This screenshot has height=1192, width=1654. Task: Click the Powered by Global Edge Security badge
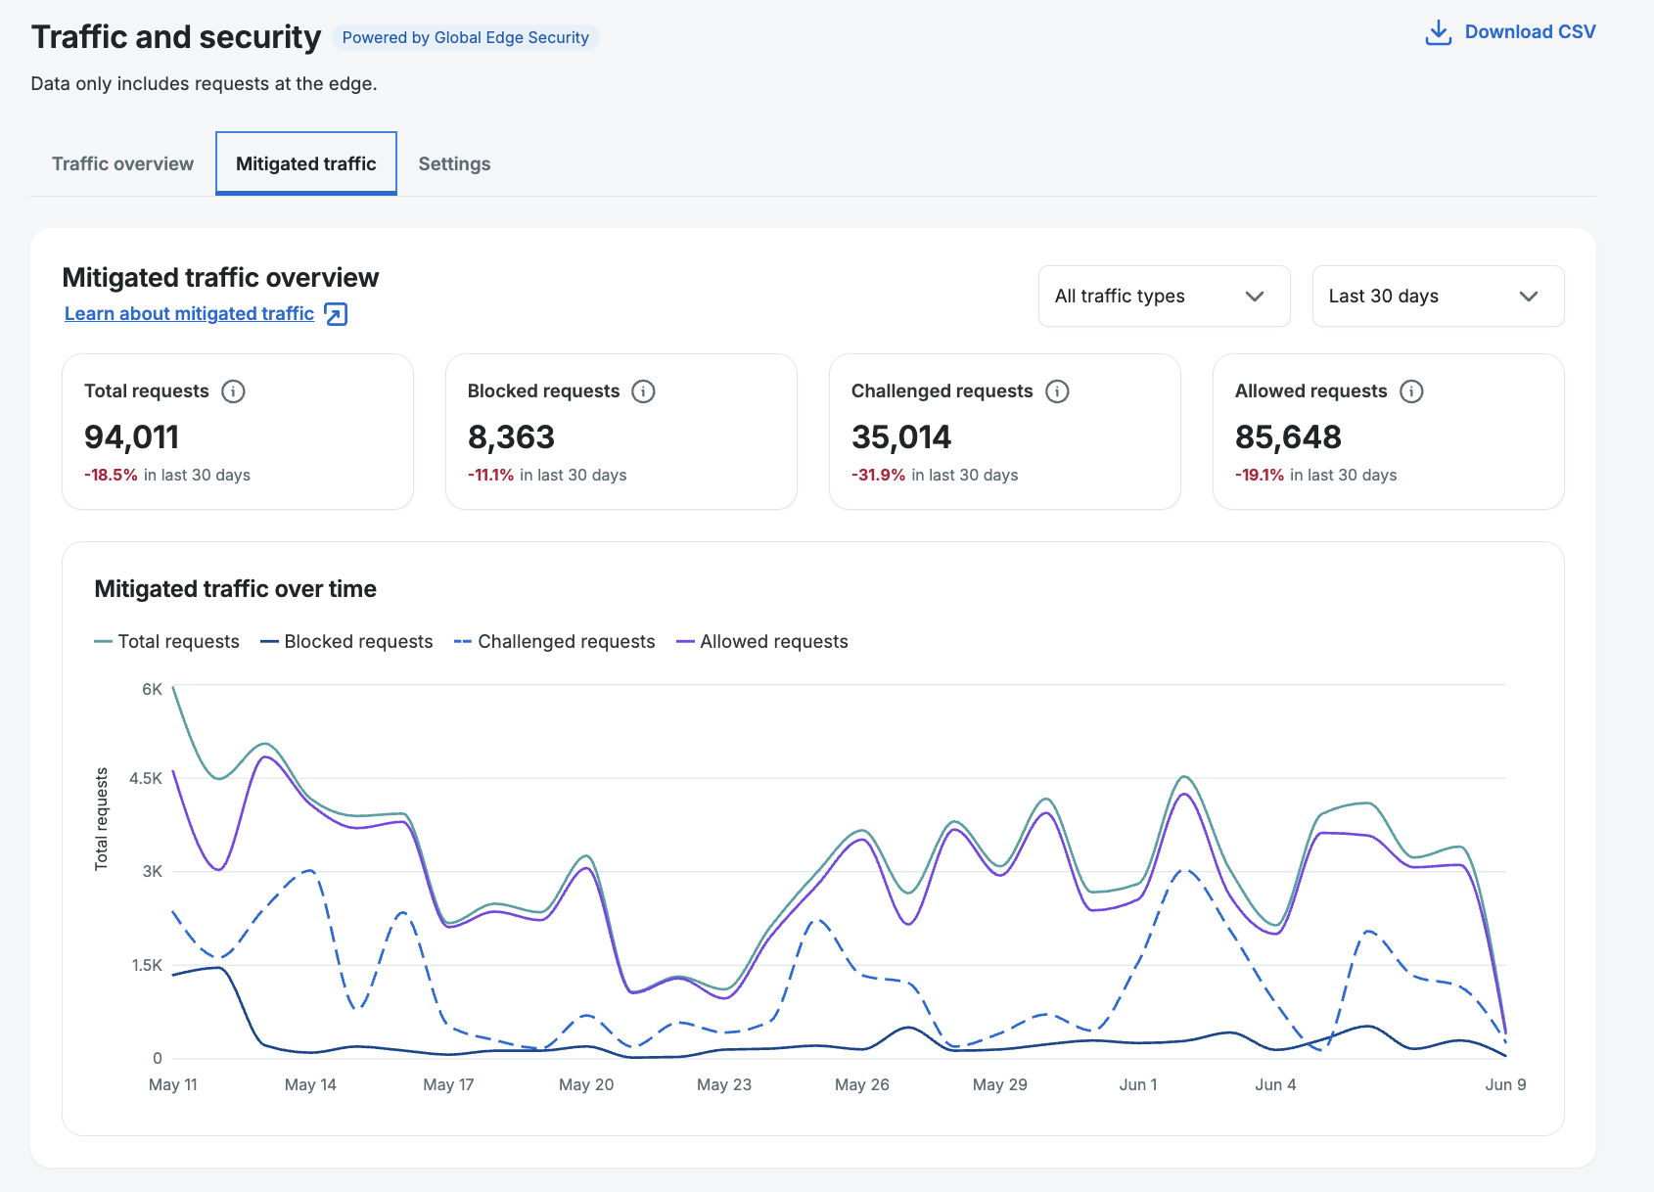(466, 38)
